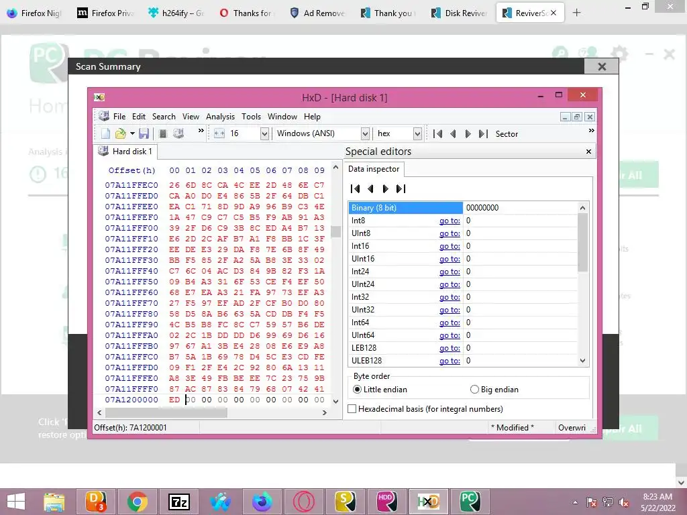The image size is (687, 515).
Task: Click offset row 07A11FFF00
Action: click(131, 228)
